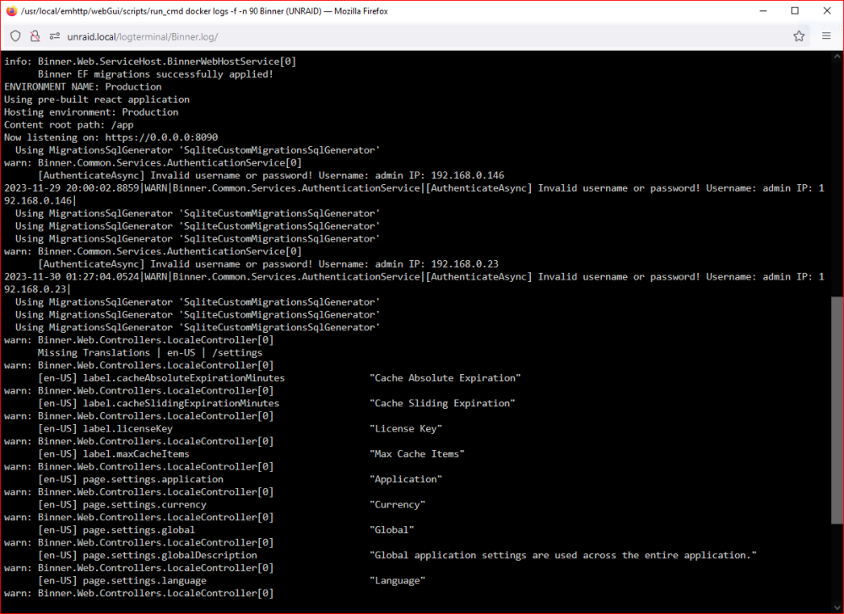
Task: Click the page.settings.globalDescription entry
Action: [x=170, y=555]
